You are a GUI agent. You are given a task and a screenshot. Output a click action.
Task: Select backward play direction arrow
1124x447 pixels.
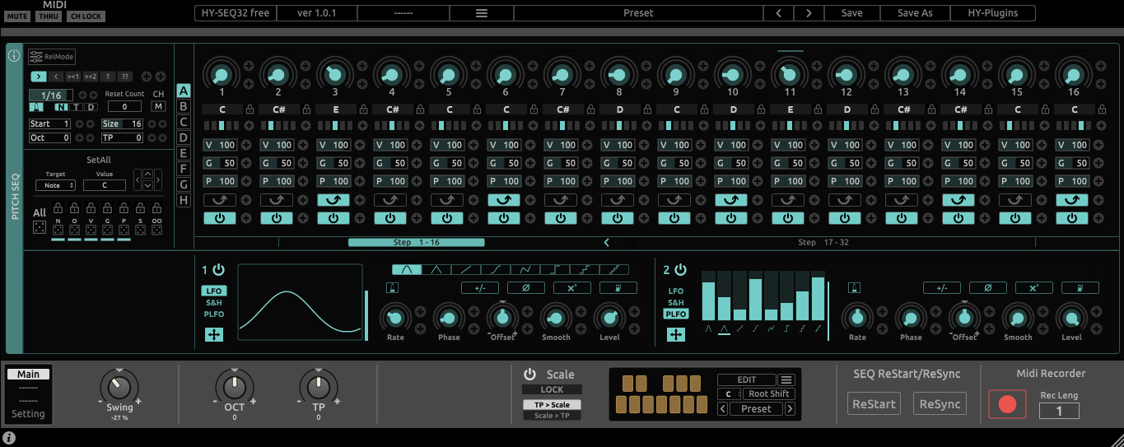[55, 77]
